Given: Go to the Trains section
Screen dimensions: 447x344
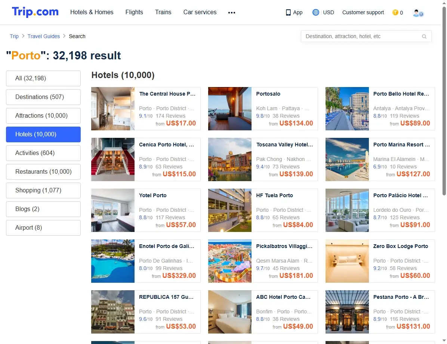Looking at the screenshot, I should click(x=163, y=12).
